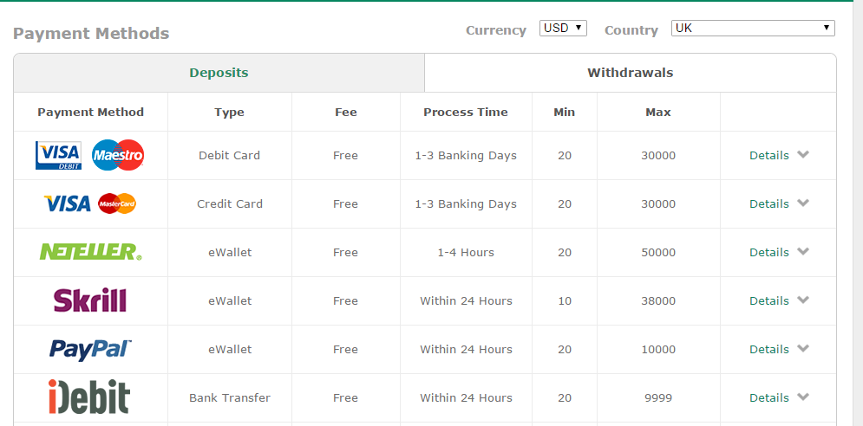Viewport: 863px width, 426px height.
Task: Click the Maestro card logo
Action: coord(118,156)
